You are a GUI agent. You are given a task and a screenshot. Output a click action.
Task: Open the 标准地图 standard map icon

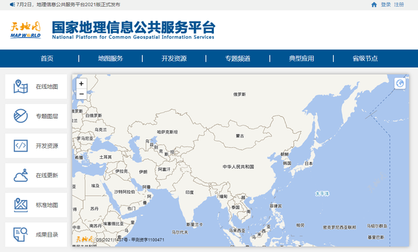click(x=20, y=205)
